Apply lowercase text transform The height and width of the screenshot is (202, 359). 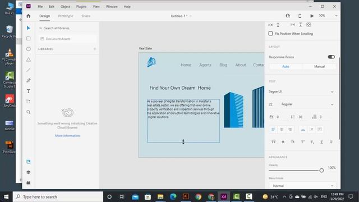click(x=283, y=142)
